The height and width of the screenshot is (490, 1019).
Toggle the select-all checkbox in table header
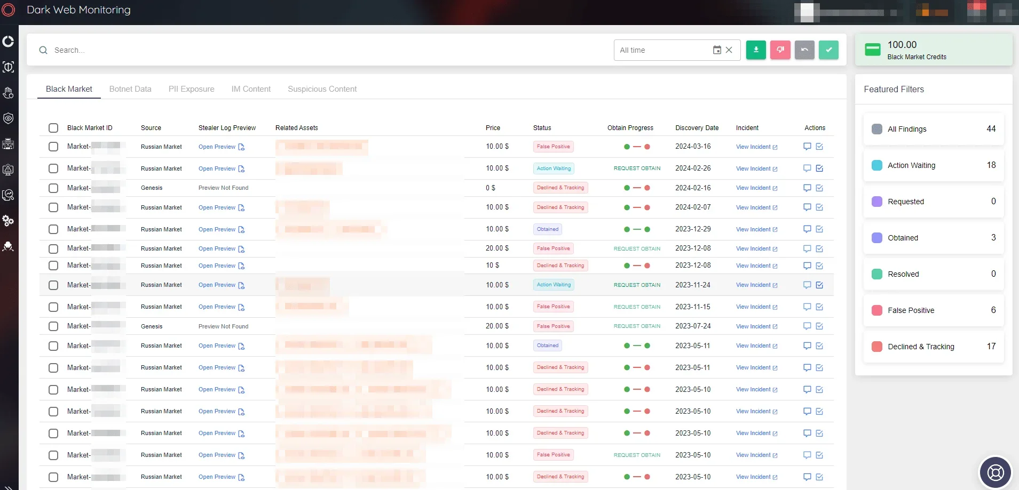point(53,128)
